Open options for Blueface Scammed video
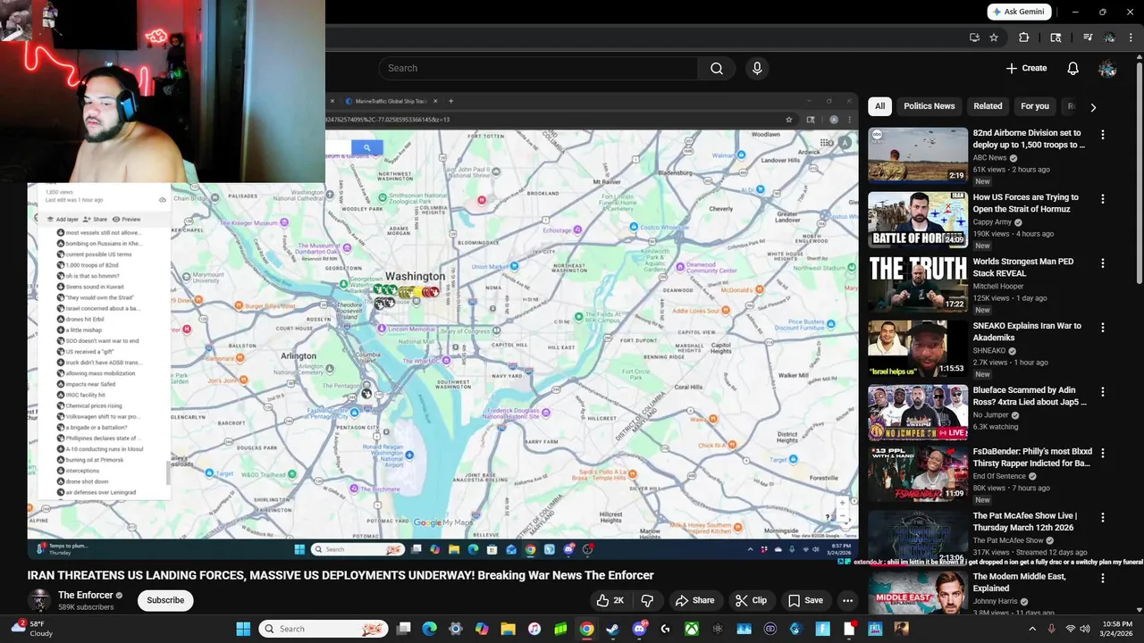 [1102, 392]
